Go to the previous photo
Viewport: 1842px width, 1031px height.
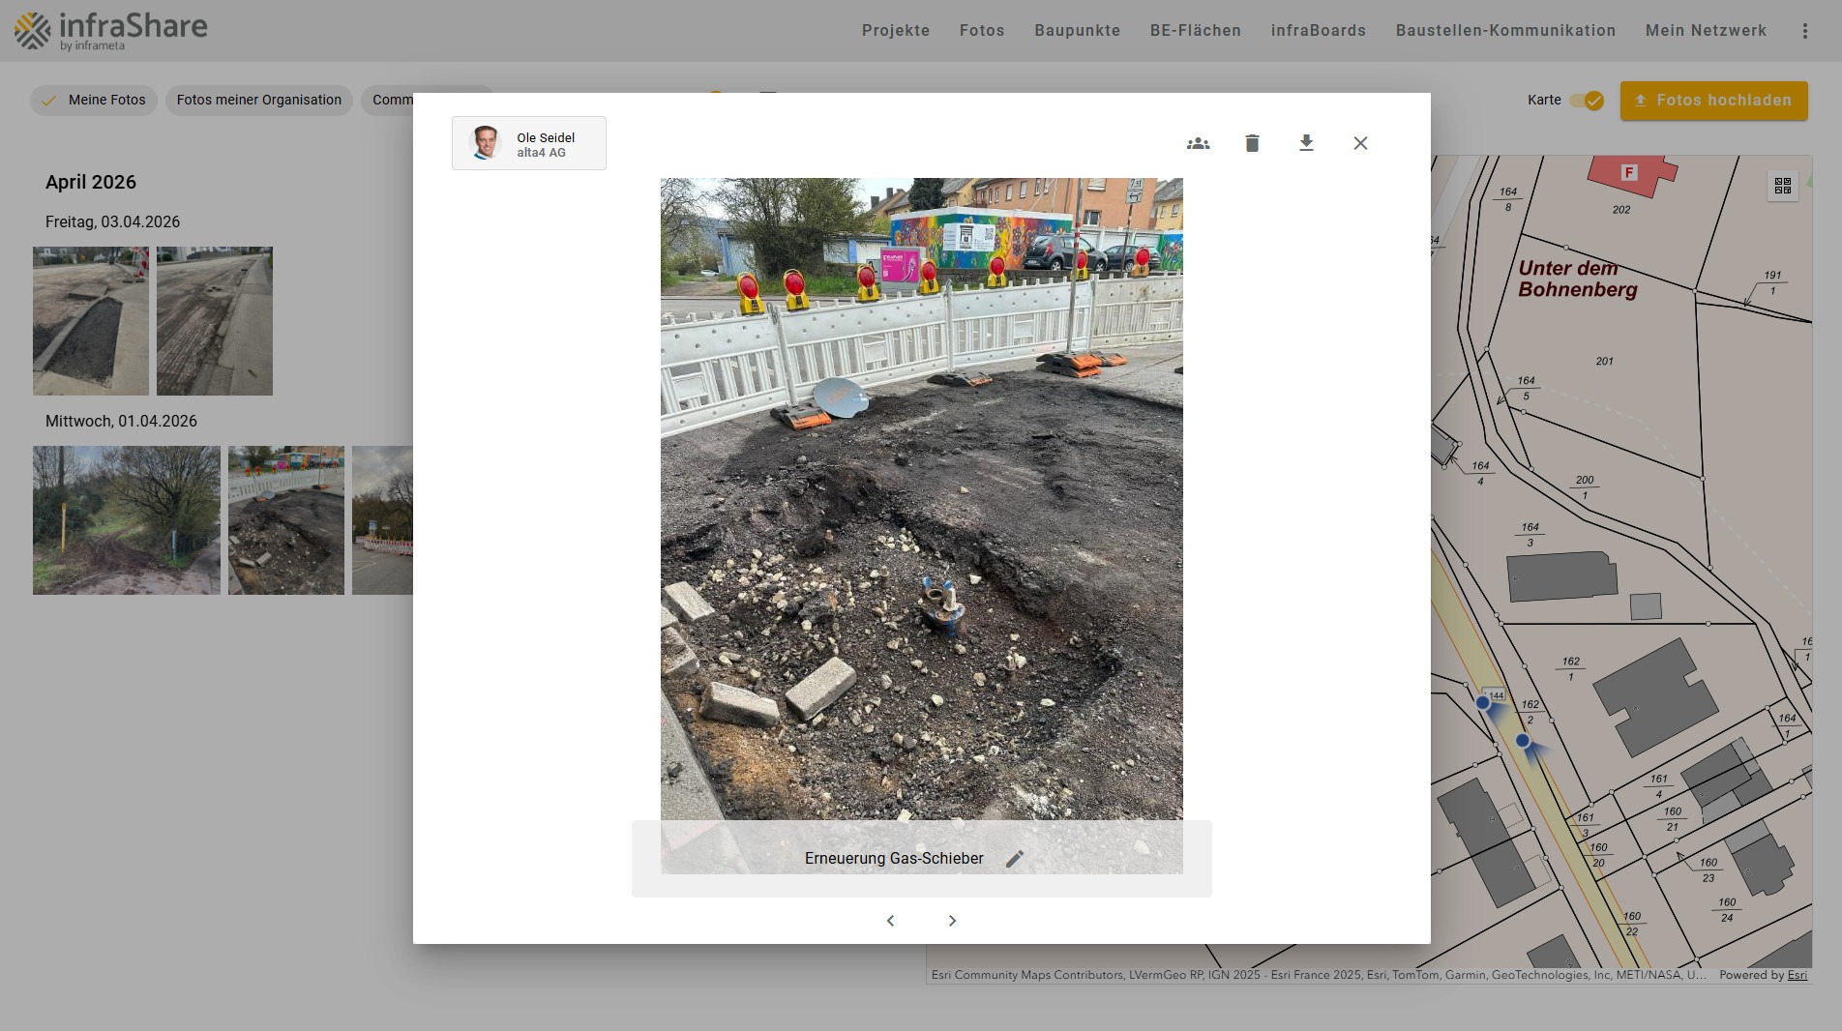tap(890, 921)
